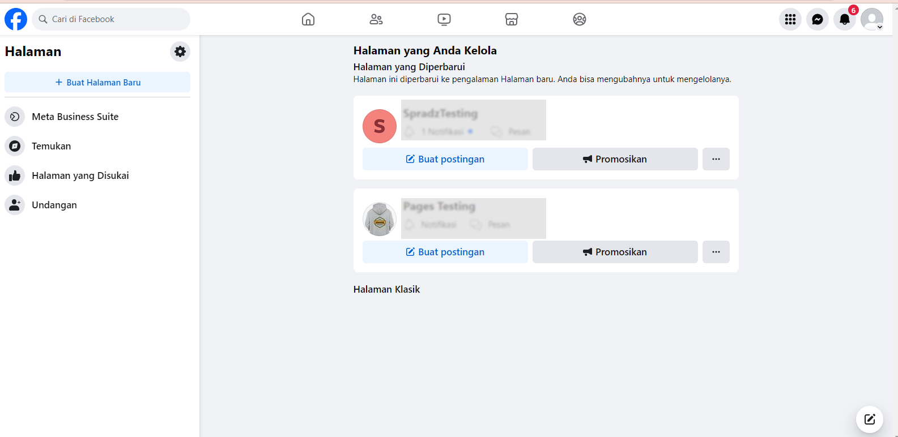Select Meta Business Suite in sidebar
898x437 pixels.
(x=75, y=117)
